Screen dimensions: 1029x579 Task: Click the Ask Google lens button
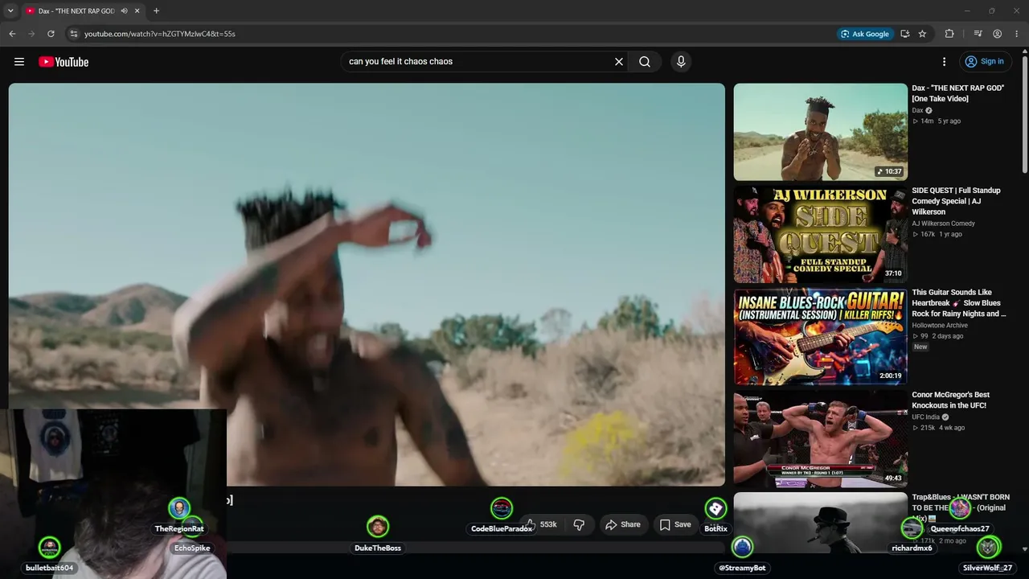pyautogui.click(x=865, y=34)
